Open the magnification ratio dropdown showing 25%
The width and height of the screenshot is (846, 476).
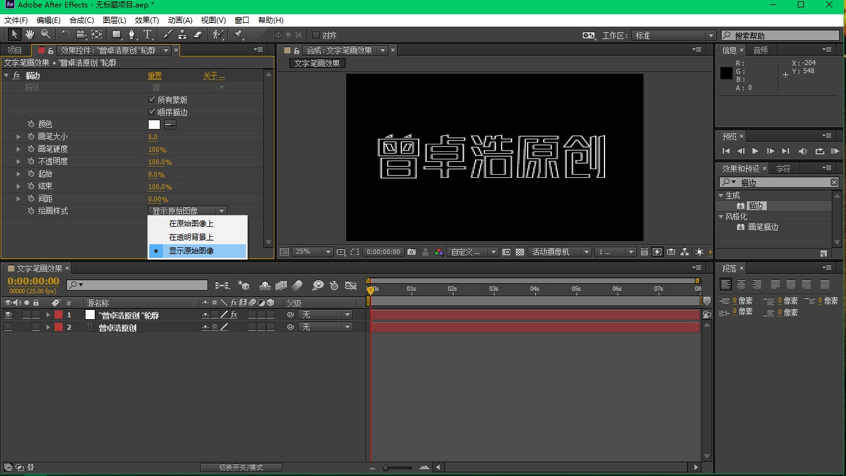pyautogui.click(x=312, y=252)
